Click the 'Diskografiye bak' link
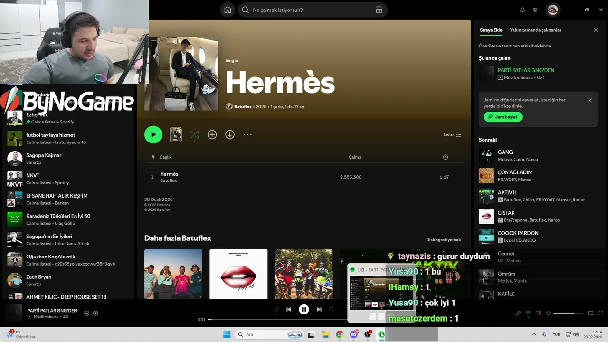The height and width of the screenshot is (342, 608). click(x=444, y=240)
